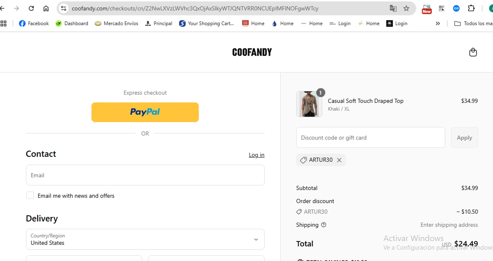Viewport: 493px width, 261px height.
Task: Focus the Discount code or gift card field
Action: pyautogui.click(x=371, y=138)
